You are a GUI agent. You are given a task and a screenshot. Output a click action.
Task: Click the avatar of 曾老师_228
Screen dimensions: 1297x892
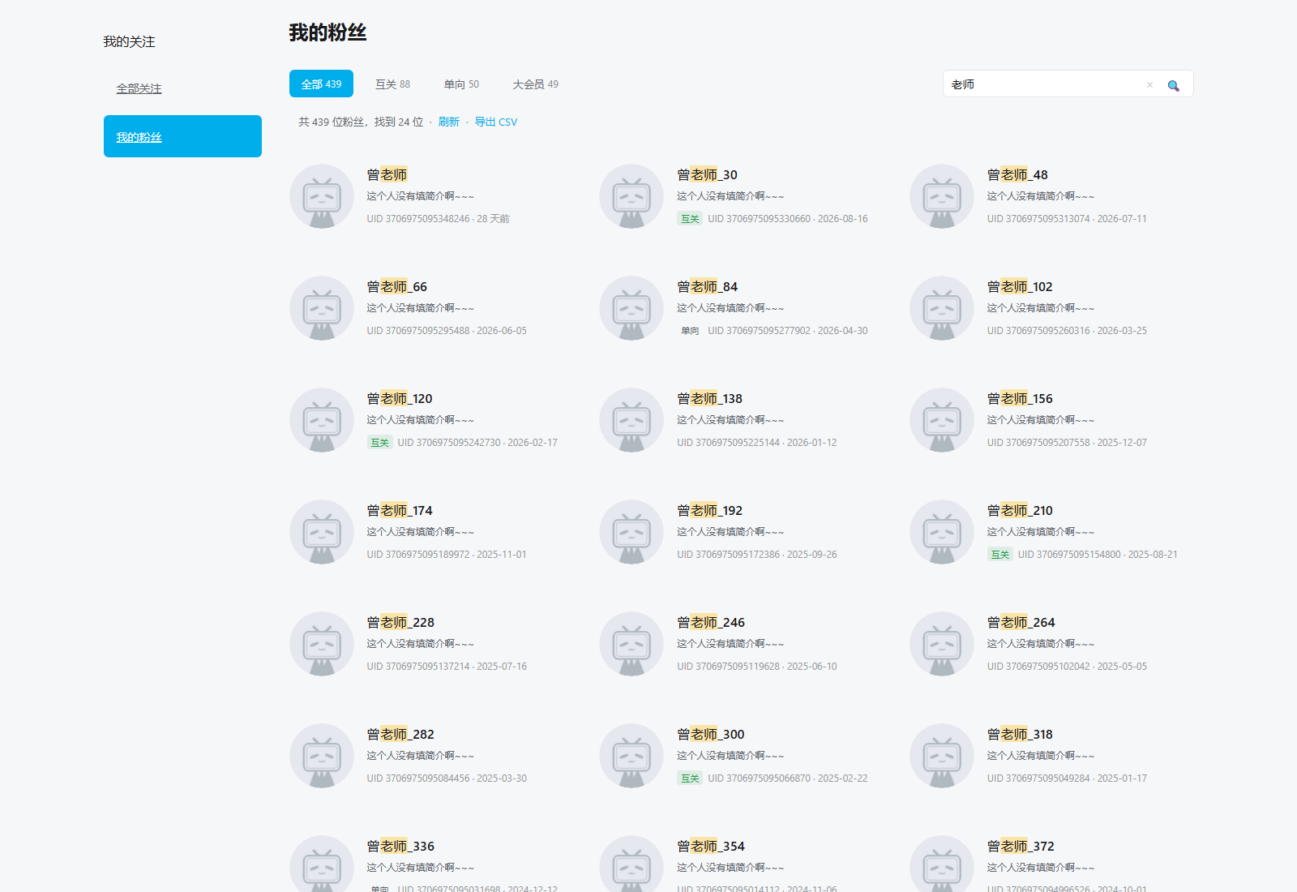click(x=322, y=644)
